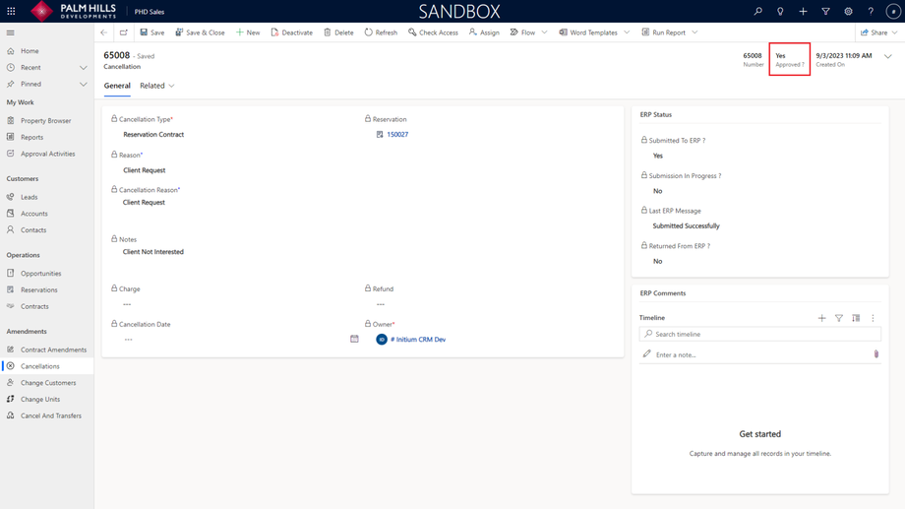
Task: Open reservation link 150027
Action: 397,134
